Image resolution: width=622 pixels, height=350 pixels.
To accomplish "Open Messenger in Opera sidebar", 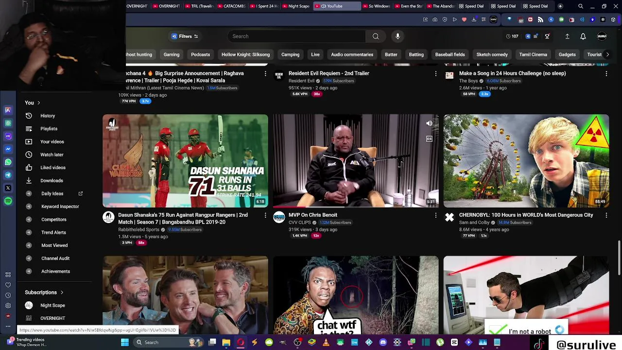I will tap(8, 149).
